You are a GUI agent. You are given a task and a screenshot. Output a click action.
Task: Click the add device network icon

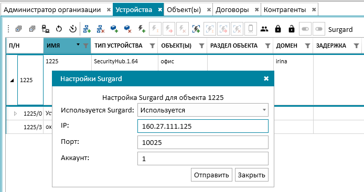click(87, 29)
